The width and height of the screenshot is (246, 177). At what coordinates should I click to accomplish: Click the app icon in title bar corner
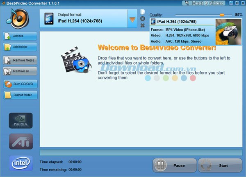point(3,3)
